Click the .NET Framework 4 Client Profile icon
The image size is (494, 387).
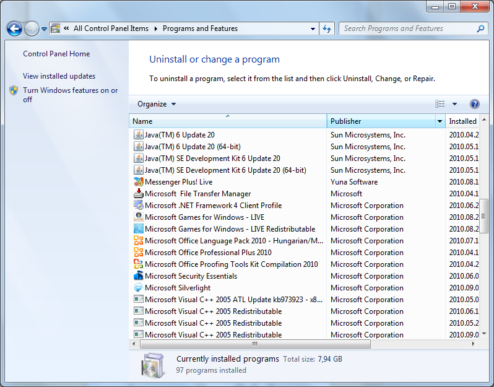(138, 205)
